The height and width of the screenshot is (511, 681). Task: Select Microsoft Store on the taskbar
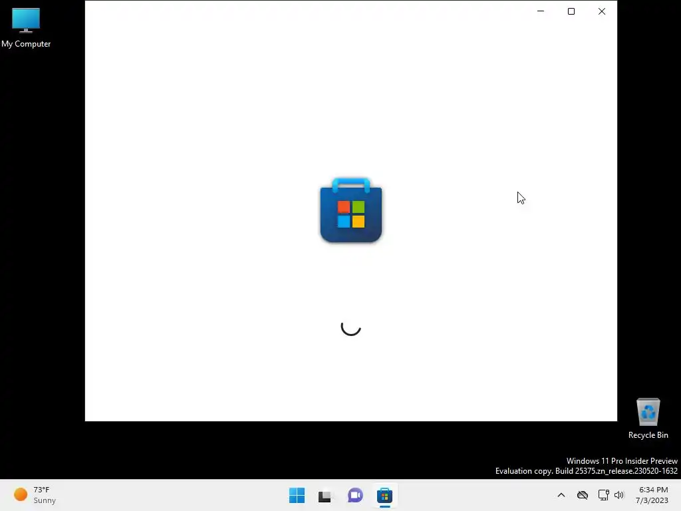pos(384,495)
